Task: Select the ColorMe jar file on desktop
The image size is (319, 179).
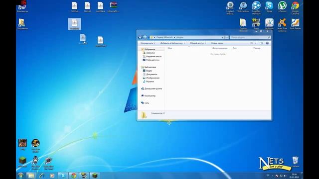Action: click(x=74, y=7)
